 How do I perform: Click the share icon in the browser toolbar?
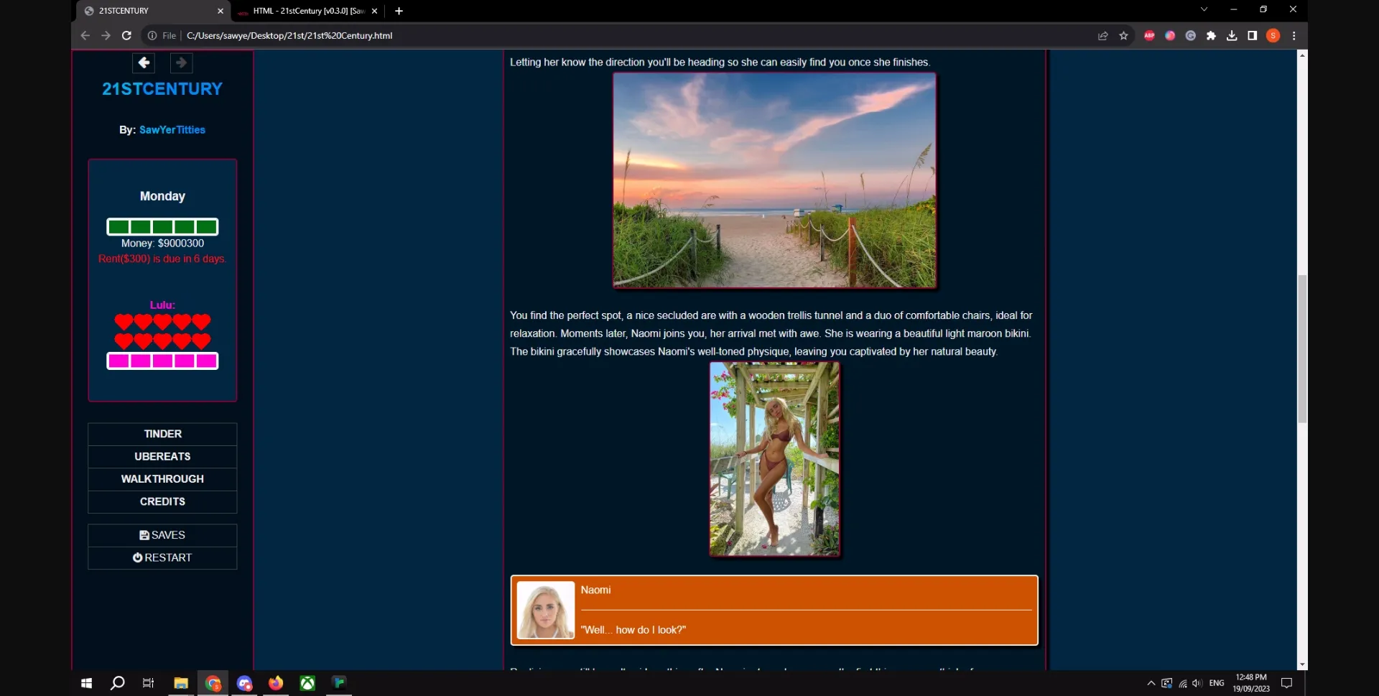(x=1103, y=35)
